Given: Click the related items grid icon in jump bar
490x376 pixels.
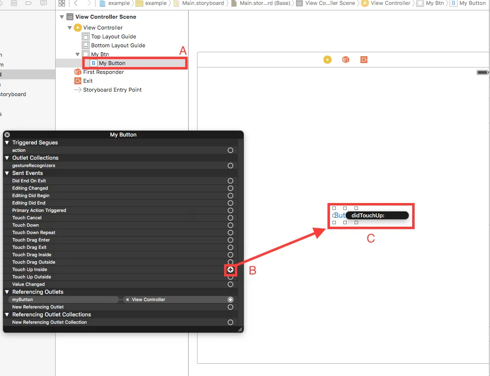Looking at the screenshot, I should pos(62,3).
